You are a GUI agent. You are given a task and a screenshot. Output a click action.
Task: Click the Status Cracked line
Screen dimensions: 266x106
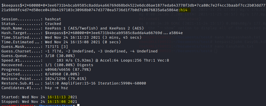click(31, 24)
